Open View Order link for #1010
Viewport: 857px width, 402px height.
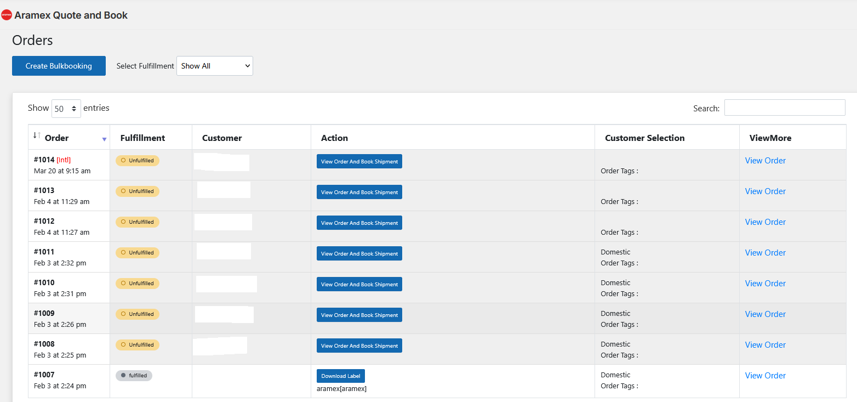(765, 284)
